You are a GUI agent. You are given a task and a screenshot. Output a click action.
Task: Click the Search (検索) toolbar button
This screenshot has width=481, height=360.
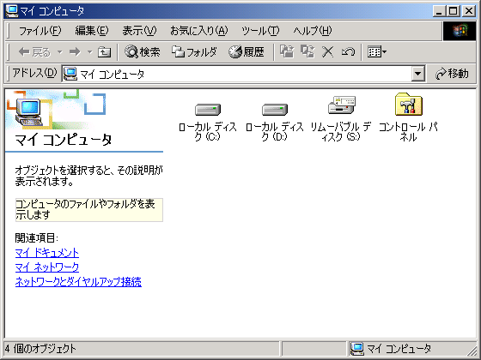pos(143,51)
